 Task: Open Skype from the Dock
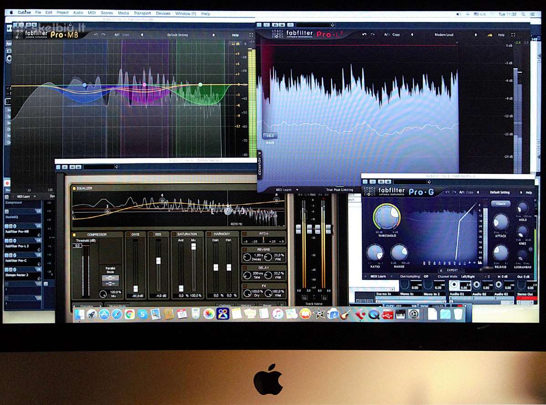click(x=142, y=314)
